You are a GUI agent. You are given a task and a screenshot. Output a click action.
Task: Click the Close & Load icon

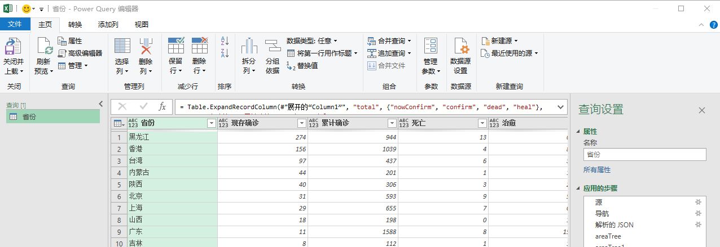(13, 47)
